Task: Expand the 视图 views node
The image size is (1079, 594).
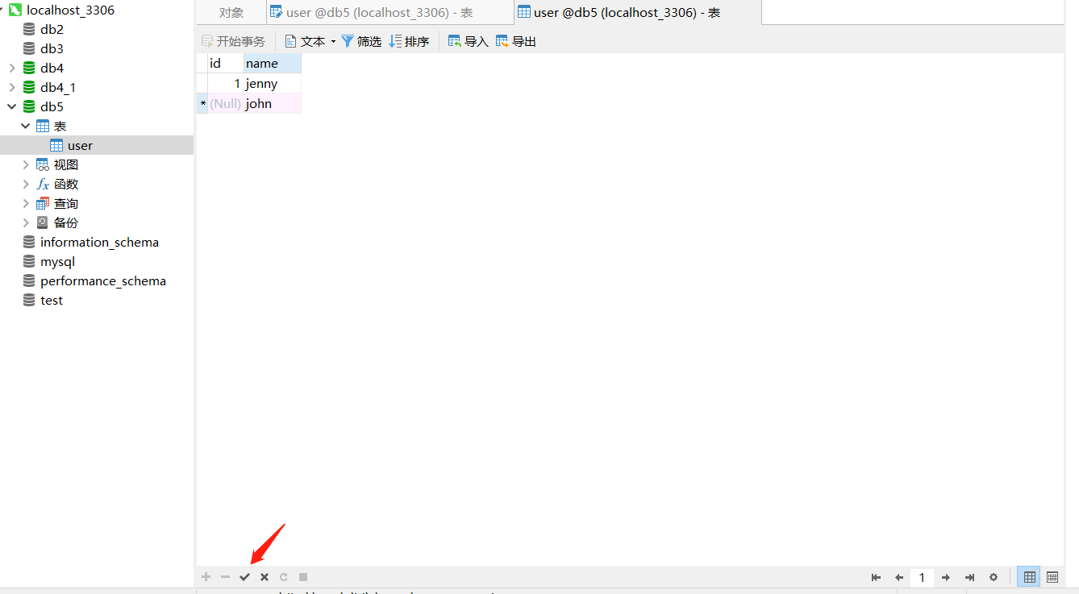Action: [x=26, y=164]
